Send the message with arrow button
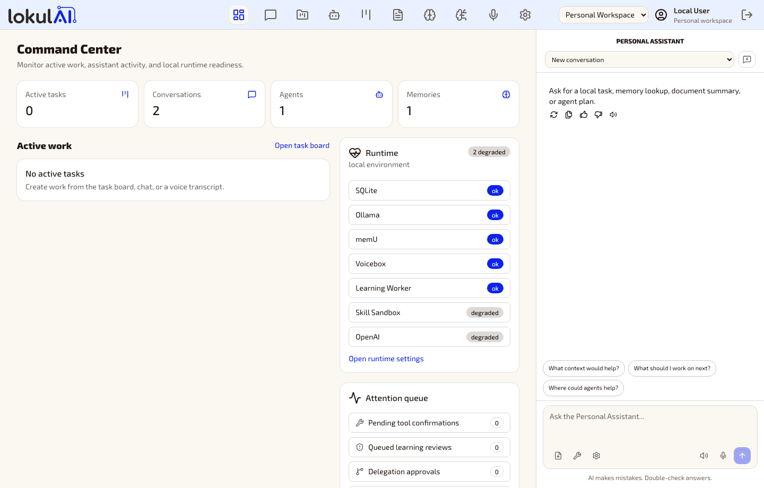 (x=742, y=456)
